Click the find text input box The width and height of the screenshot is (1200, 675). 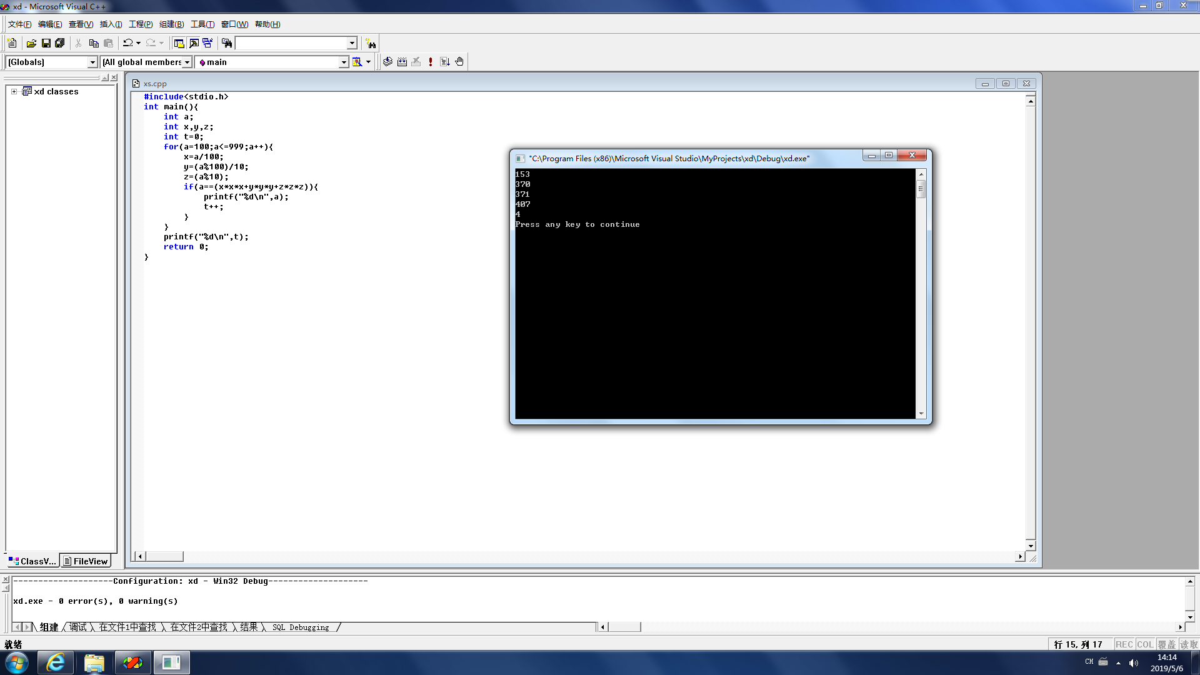291,43
